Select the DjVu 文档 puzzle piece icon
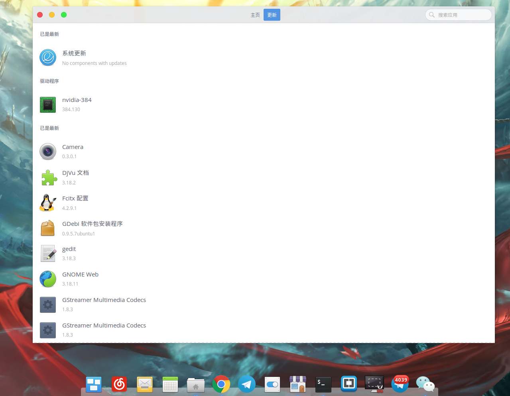 pos(48,178)
